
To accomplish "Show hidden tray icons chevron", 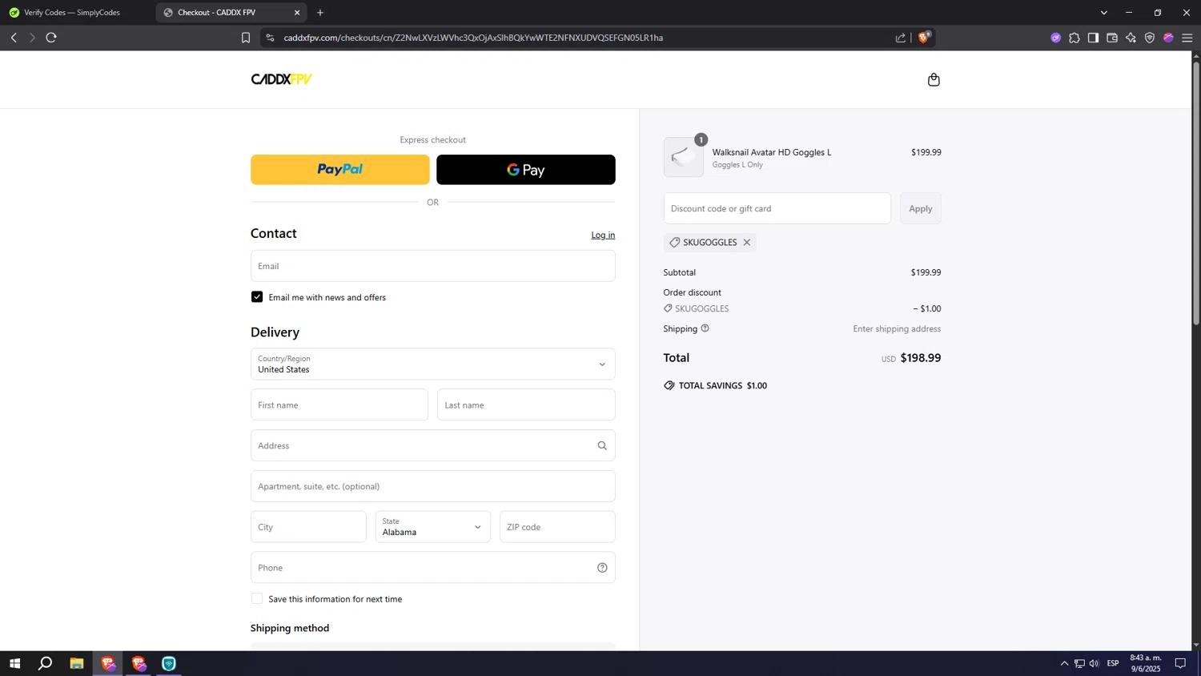I will tap(1064, 663).
